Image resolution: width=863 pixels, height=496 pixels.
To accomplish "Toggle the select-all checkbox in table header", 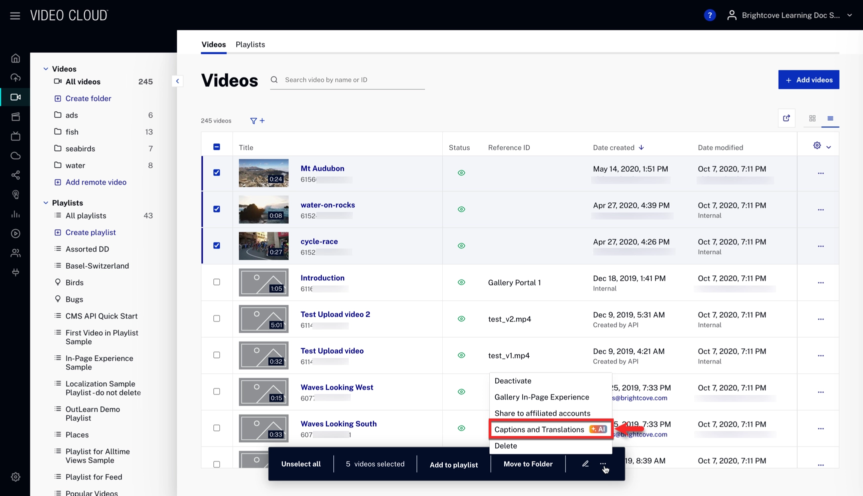I will pyautogui.click(x=216, y=147).
